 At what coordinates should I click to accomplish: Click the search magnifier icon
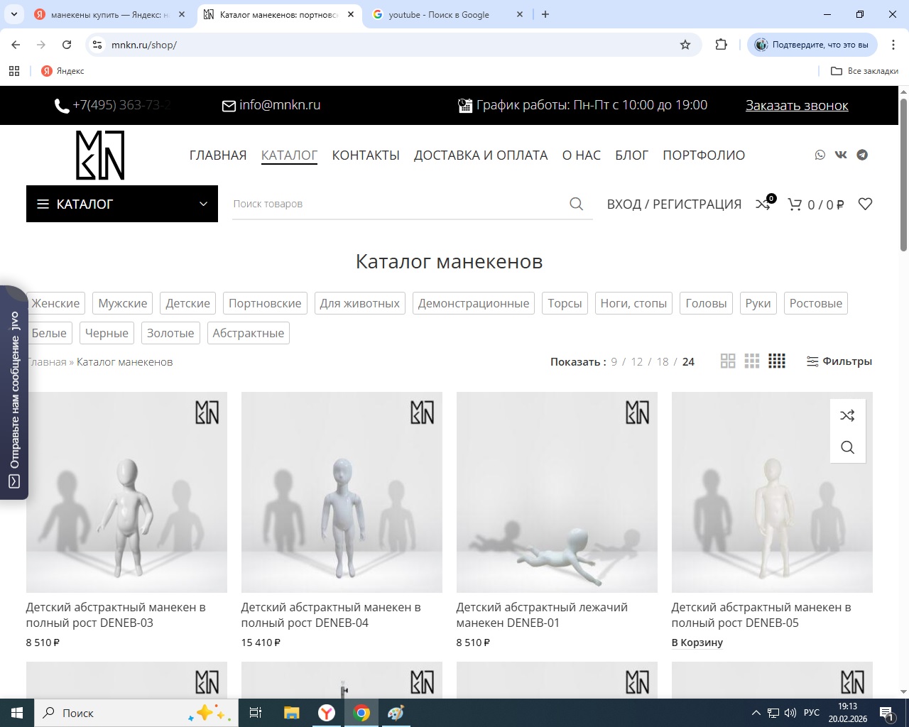(576, 204)
